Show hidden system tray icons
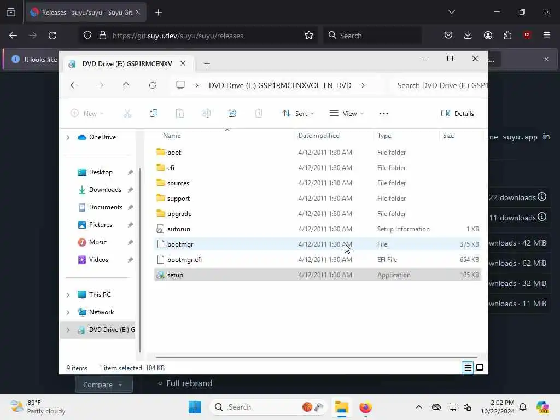 pyautogui.click(x=419, y=407)
